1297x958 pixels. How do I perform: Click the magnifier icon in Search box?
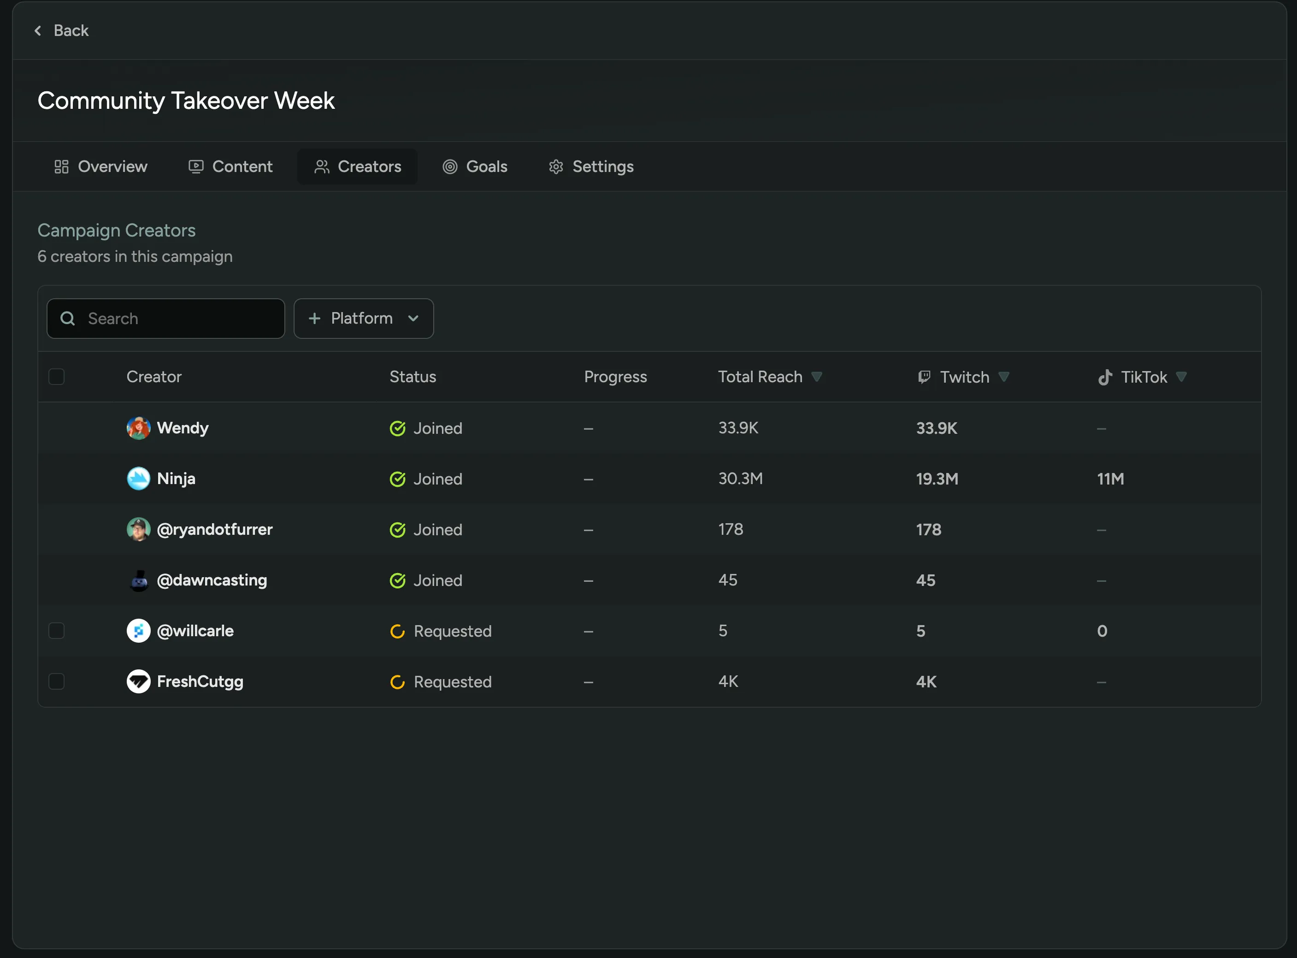pos(68,319)
